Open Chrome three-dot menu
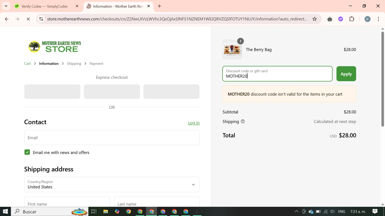The width and height of the screenshot is (385, 216). tap(379, 19)
